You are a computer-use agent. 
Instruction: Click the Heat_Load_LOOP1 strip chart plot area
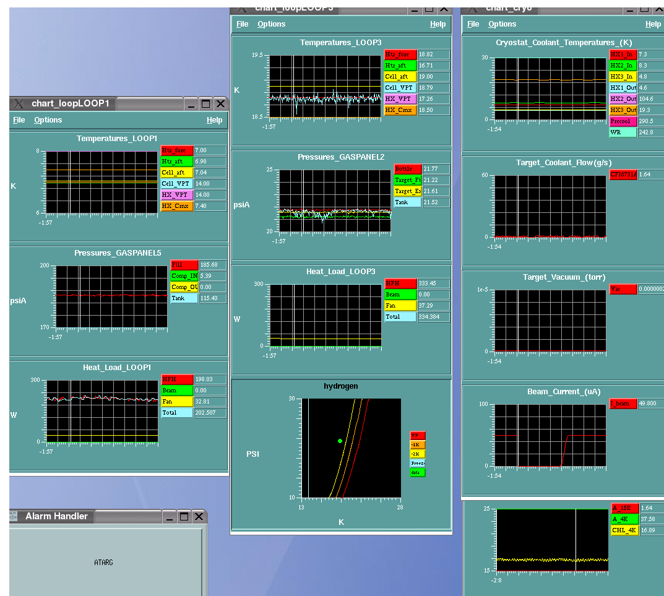pyautogui.click(x=102, y=412)
